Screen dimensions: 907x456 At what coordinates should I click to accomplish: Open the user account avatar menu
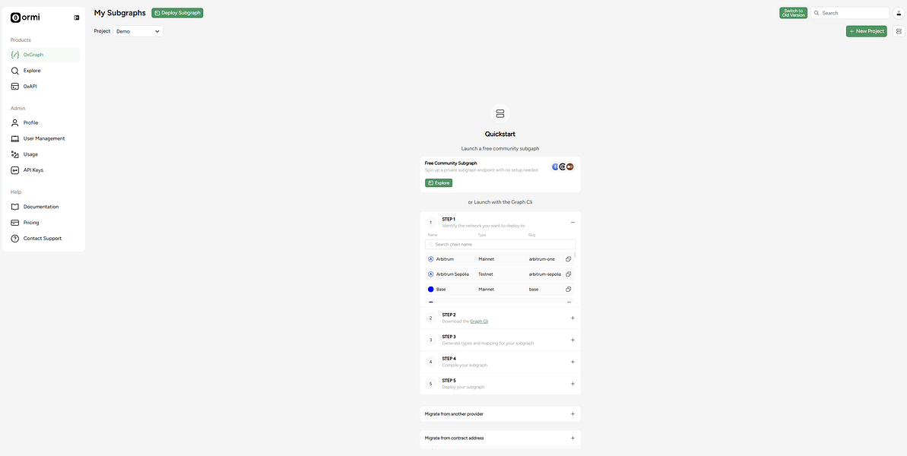click(899, 13)
